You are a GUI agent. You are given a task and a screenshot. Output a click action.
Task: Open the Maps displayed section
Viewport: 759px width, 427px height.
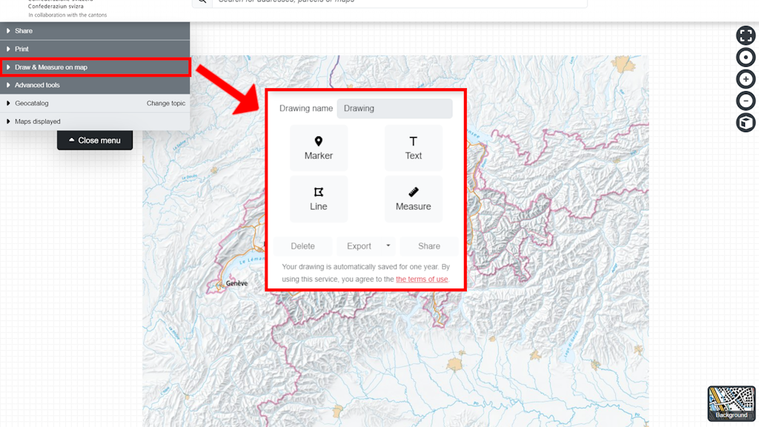pos(37,122)
